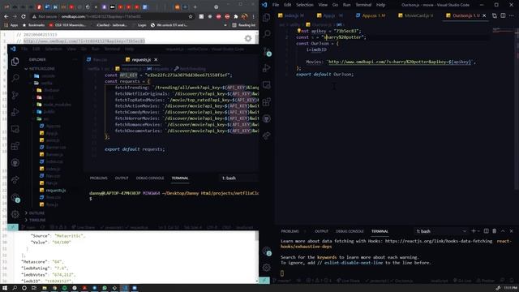Reload the omdbapi page in Chrome

(x=24, y=16)
